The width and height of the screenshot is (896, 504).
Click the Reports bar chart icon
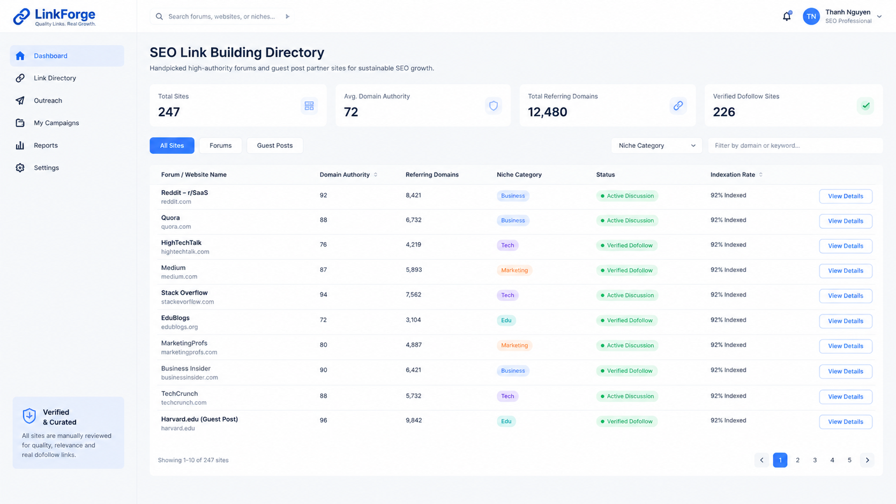[20, 146]
